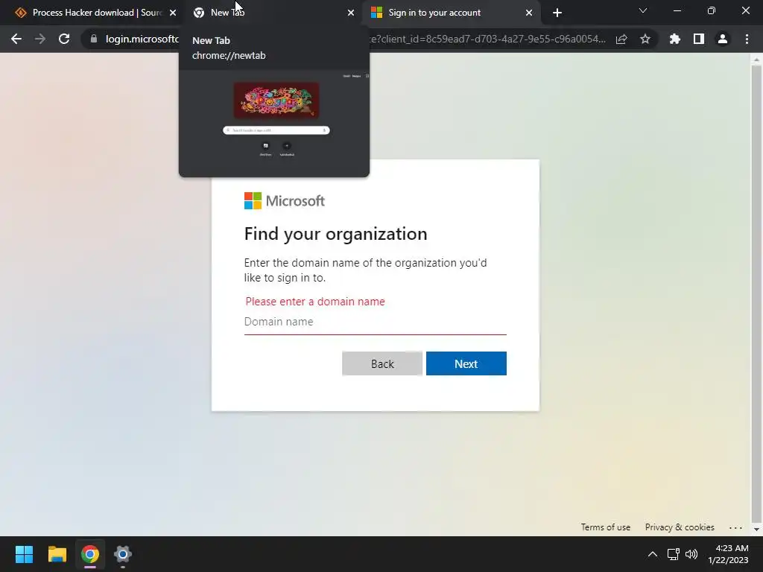Go back to previous page in Chrome
The image size is (763, 572).
(16, 39)
